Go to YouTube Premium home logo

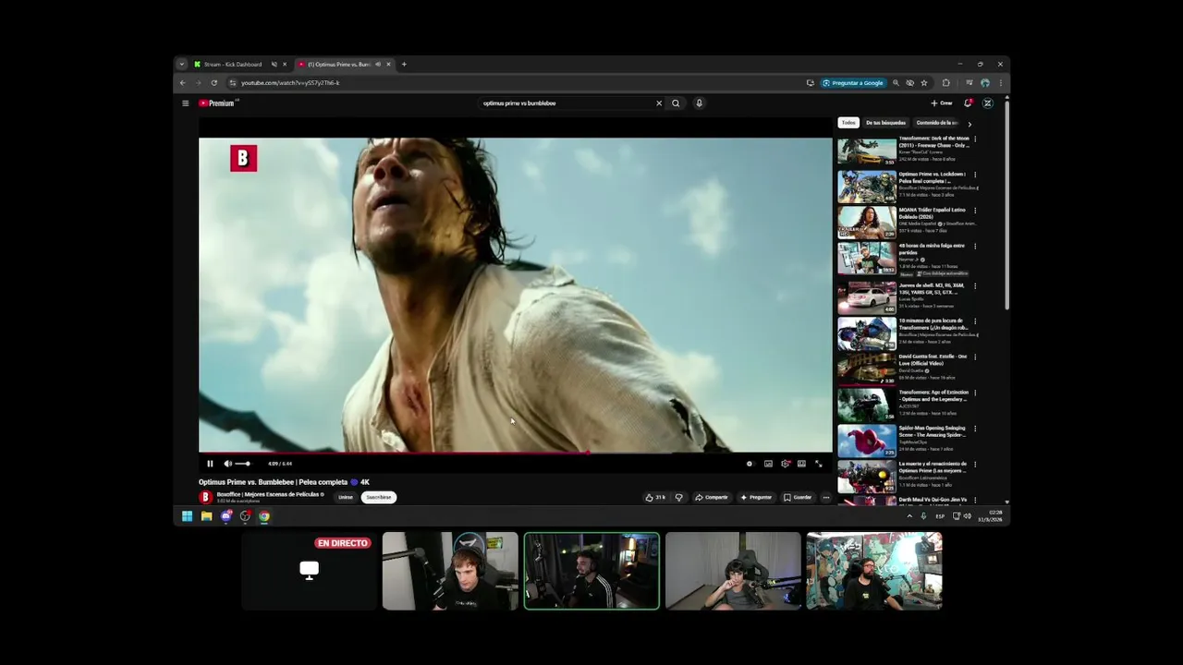click(x=218, y=103)
